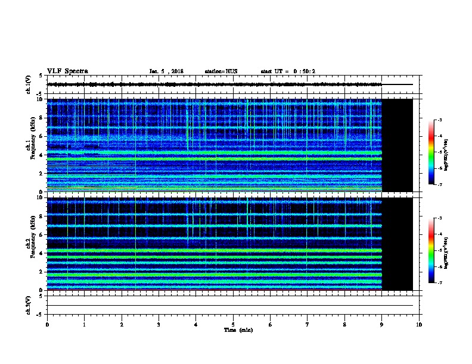Click the '8' tick on time axis
Image resolution: width=472 pixels, height=364 pixels.
(x=344, y=324)
